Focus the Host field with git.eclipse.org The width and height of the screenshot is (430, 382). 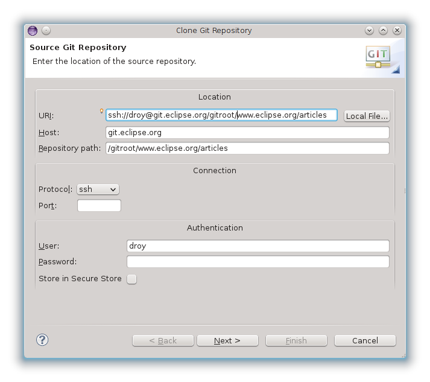pos(247,133)
